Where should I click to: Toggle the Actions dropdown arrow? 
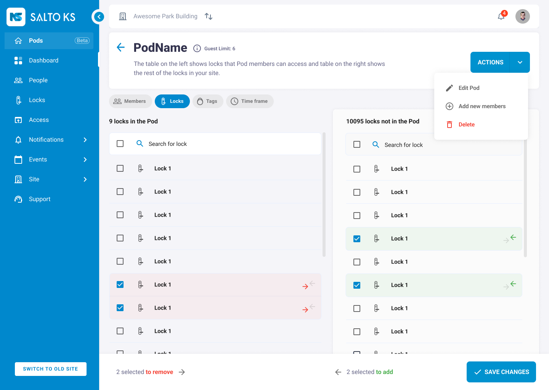(520, 62)
